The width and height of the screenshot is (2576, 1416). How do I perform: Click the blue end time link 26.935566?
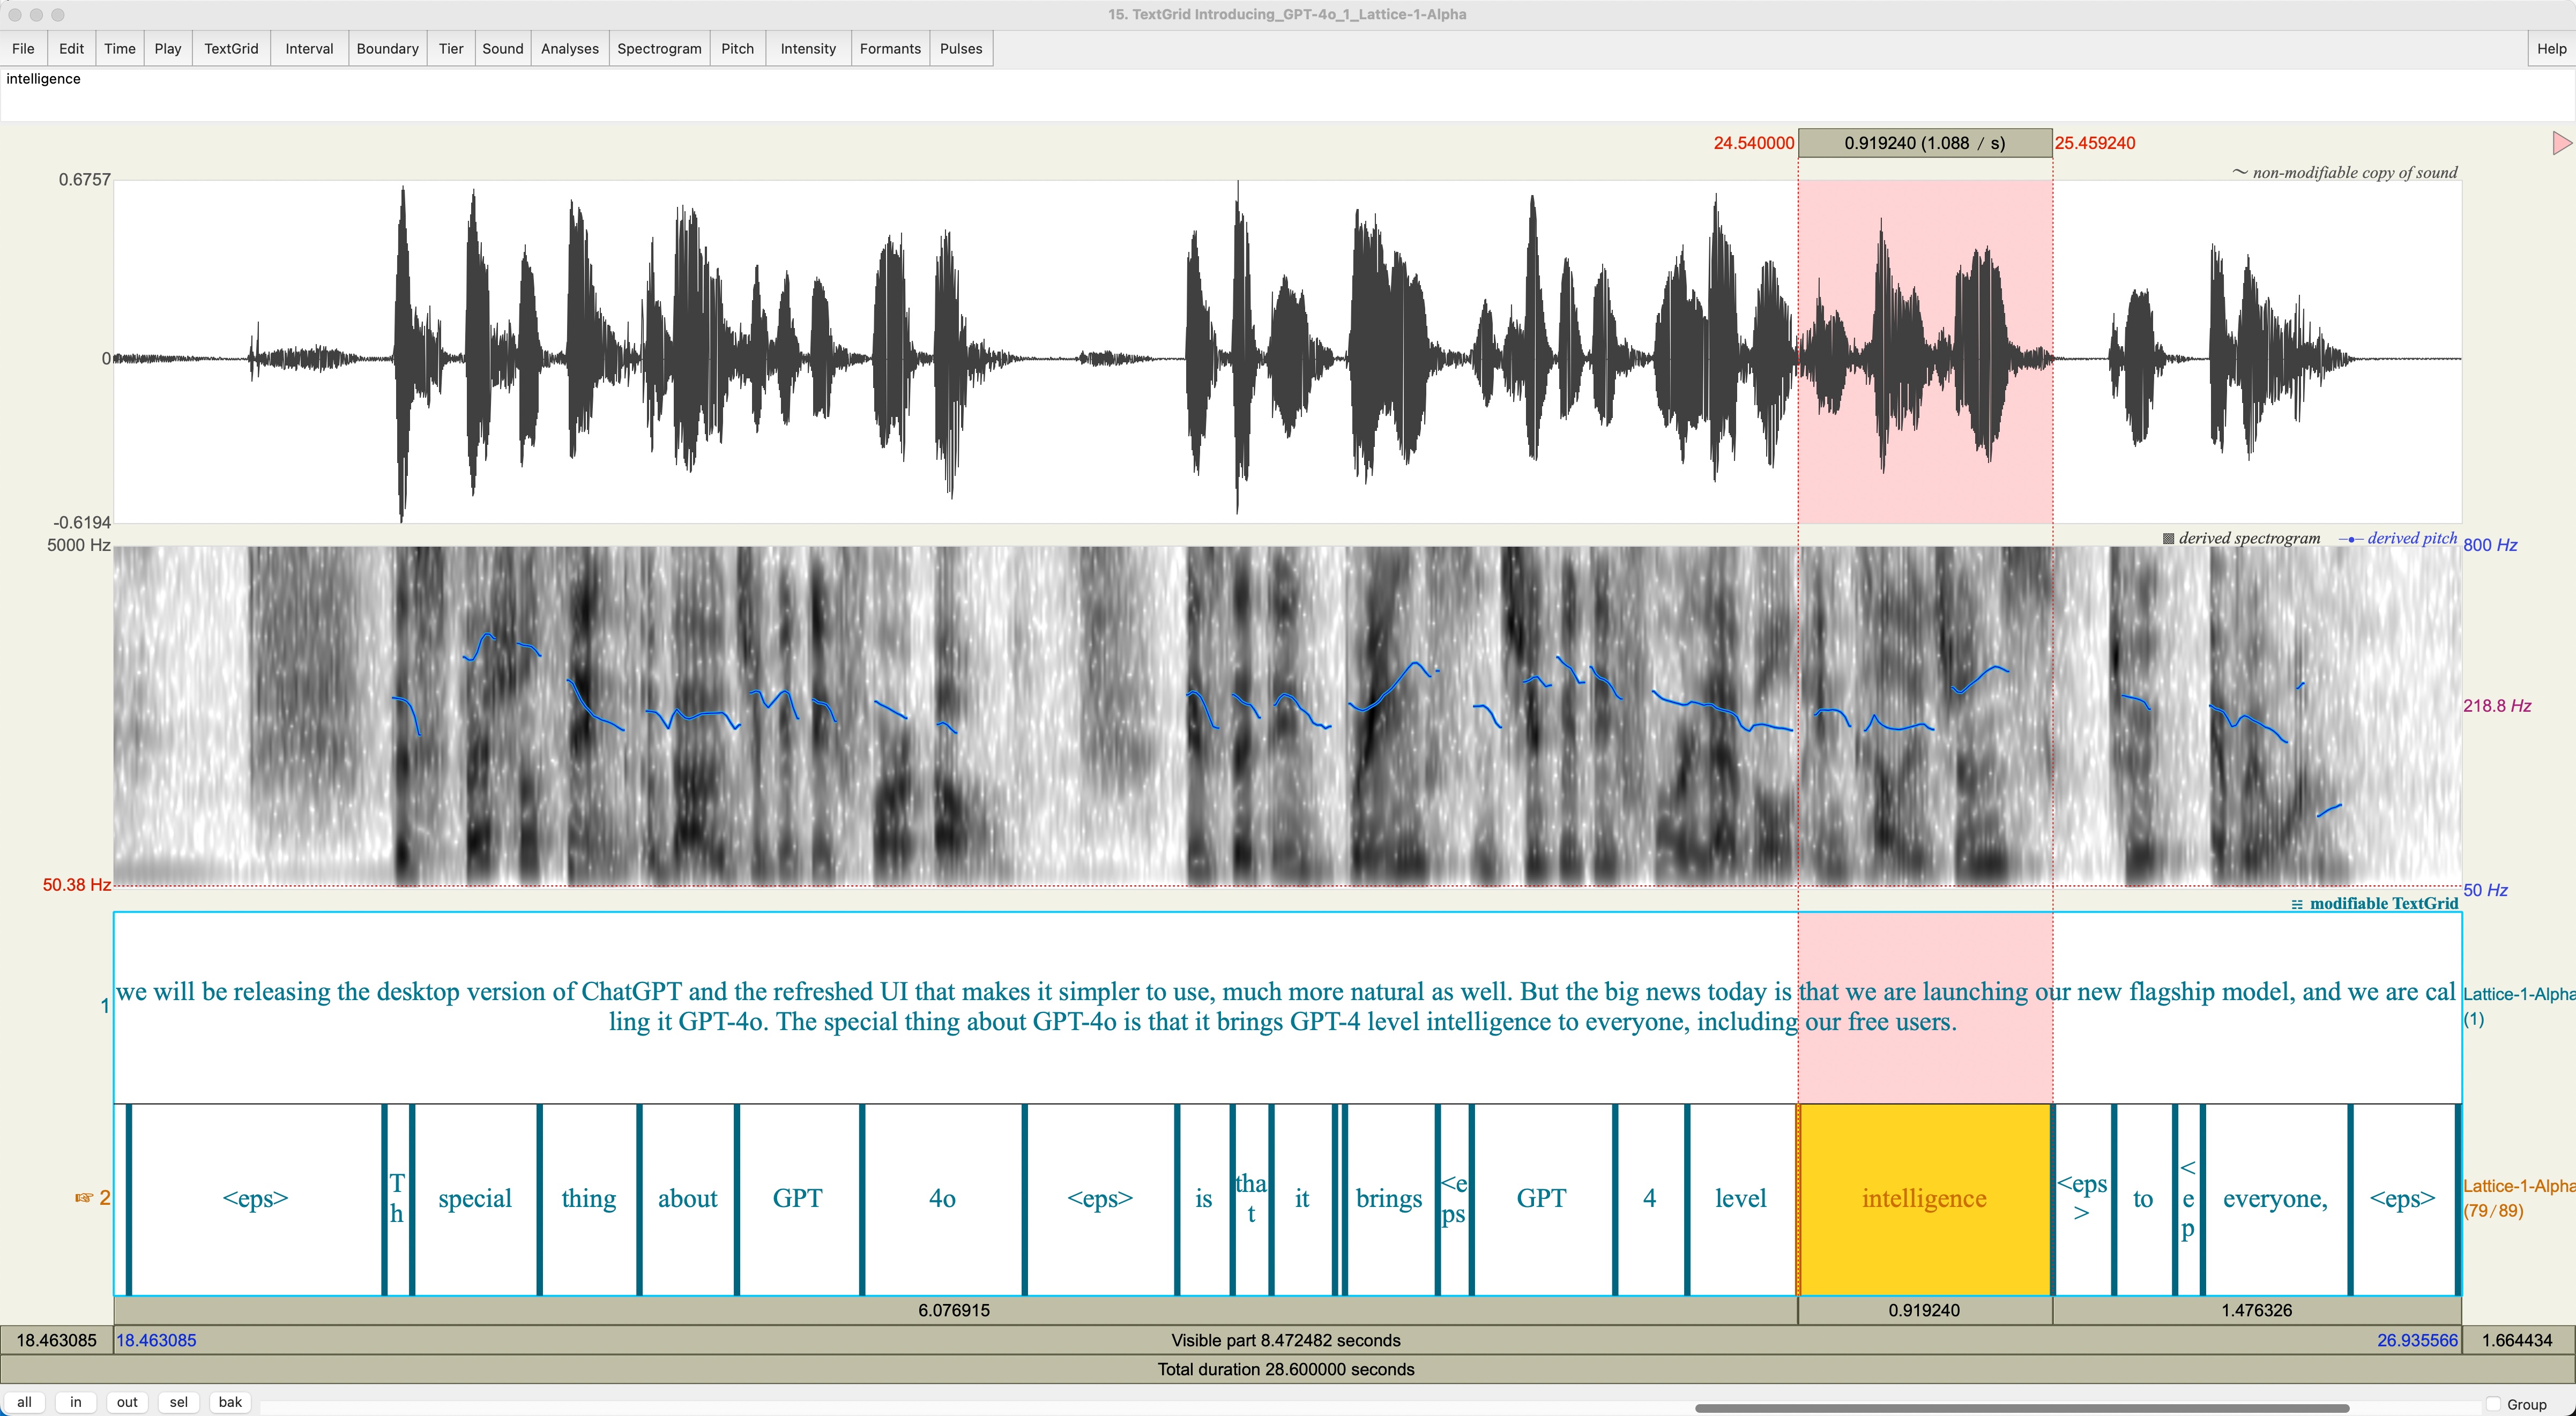pyautogui.click(x=2417, y=1340)
